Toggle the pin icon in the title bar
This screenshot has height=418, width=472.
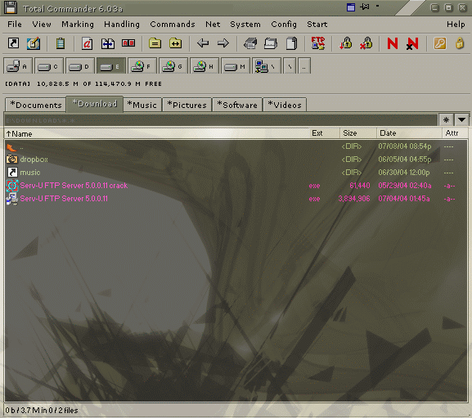[x=364, y=7]
